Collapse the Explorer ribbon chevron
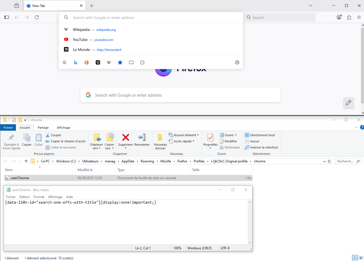 tap(356, 127)
